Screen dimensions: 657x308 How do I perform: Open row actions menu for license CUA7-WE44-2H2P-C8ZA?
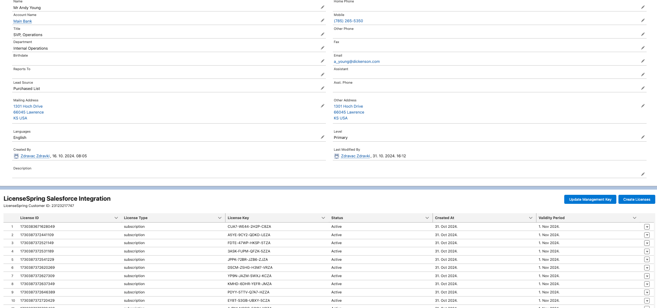pos(647,227)
